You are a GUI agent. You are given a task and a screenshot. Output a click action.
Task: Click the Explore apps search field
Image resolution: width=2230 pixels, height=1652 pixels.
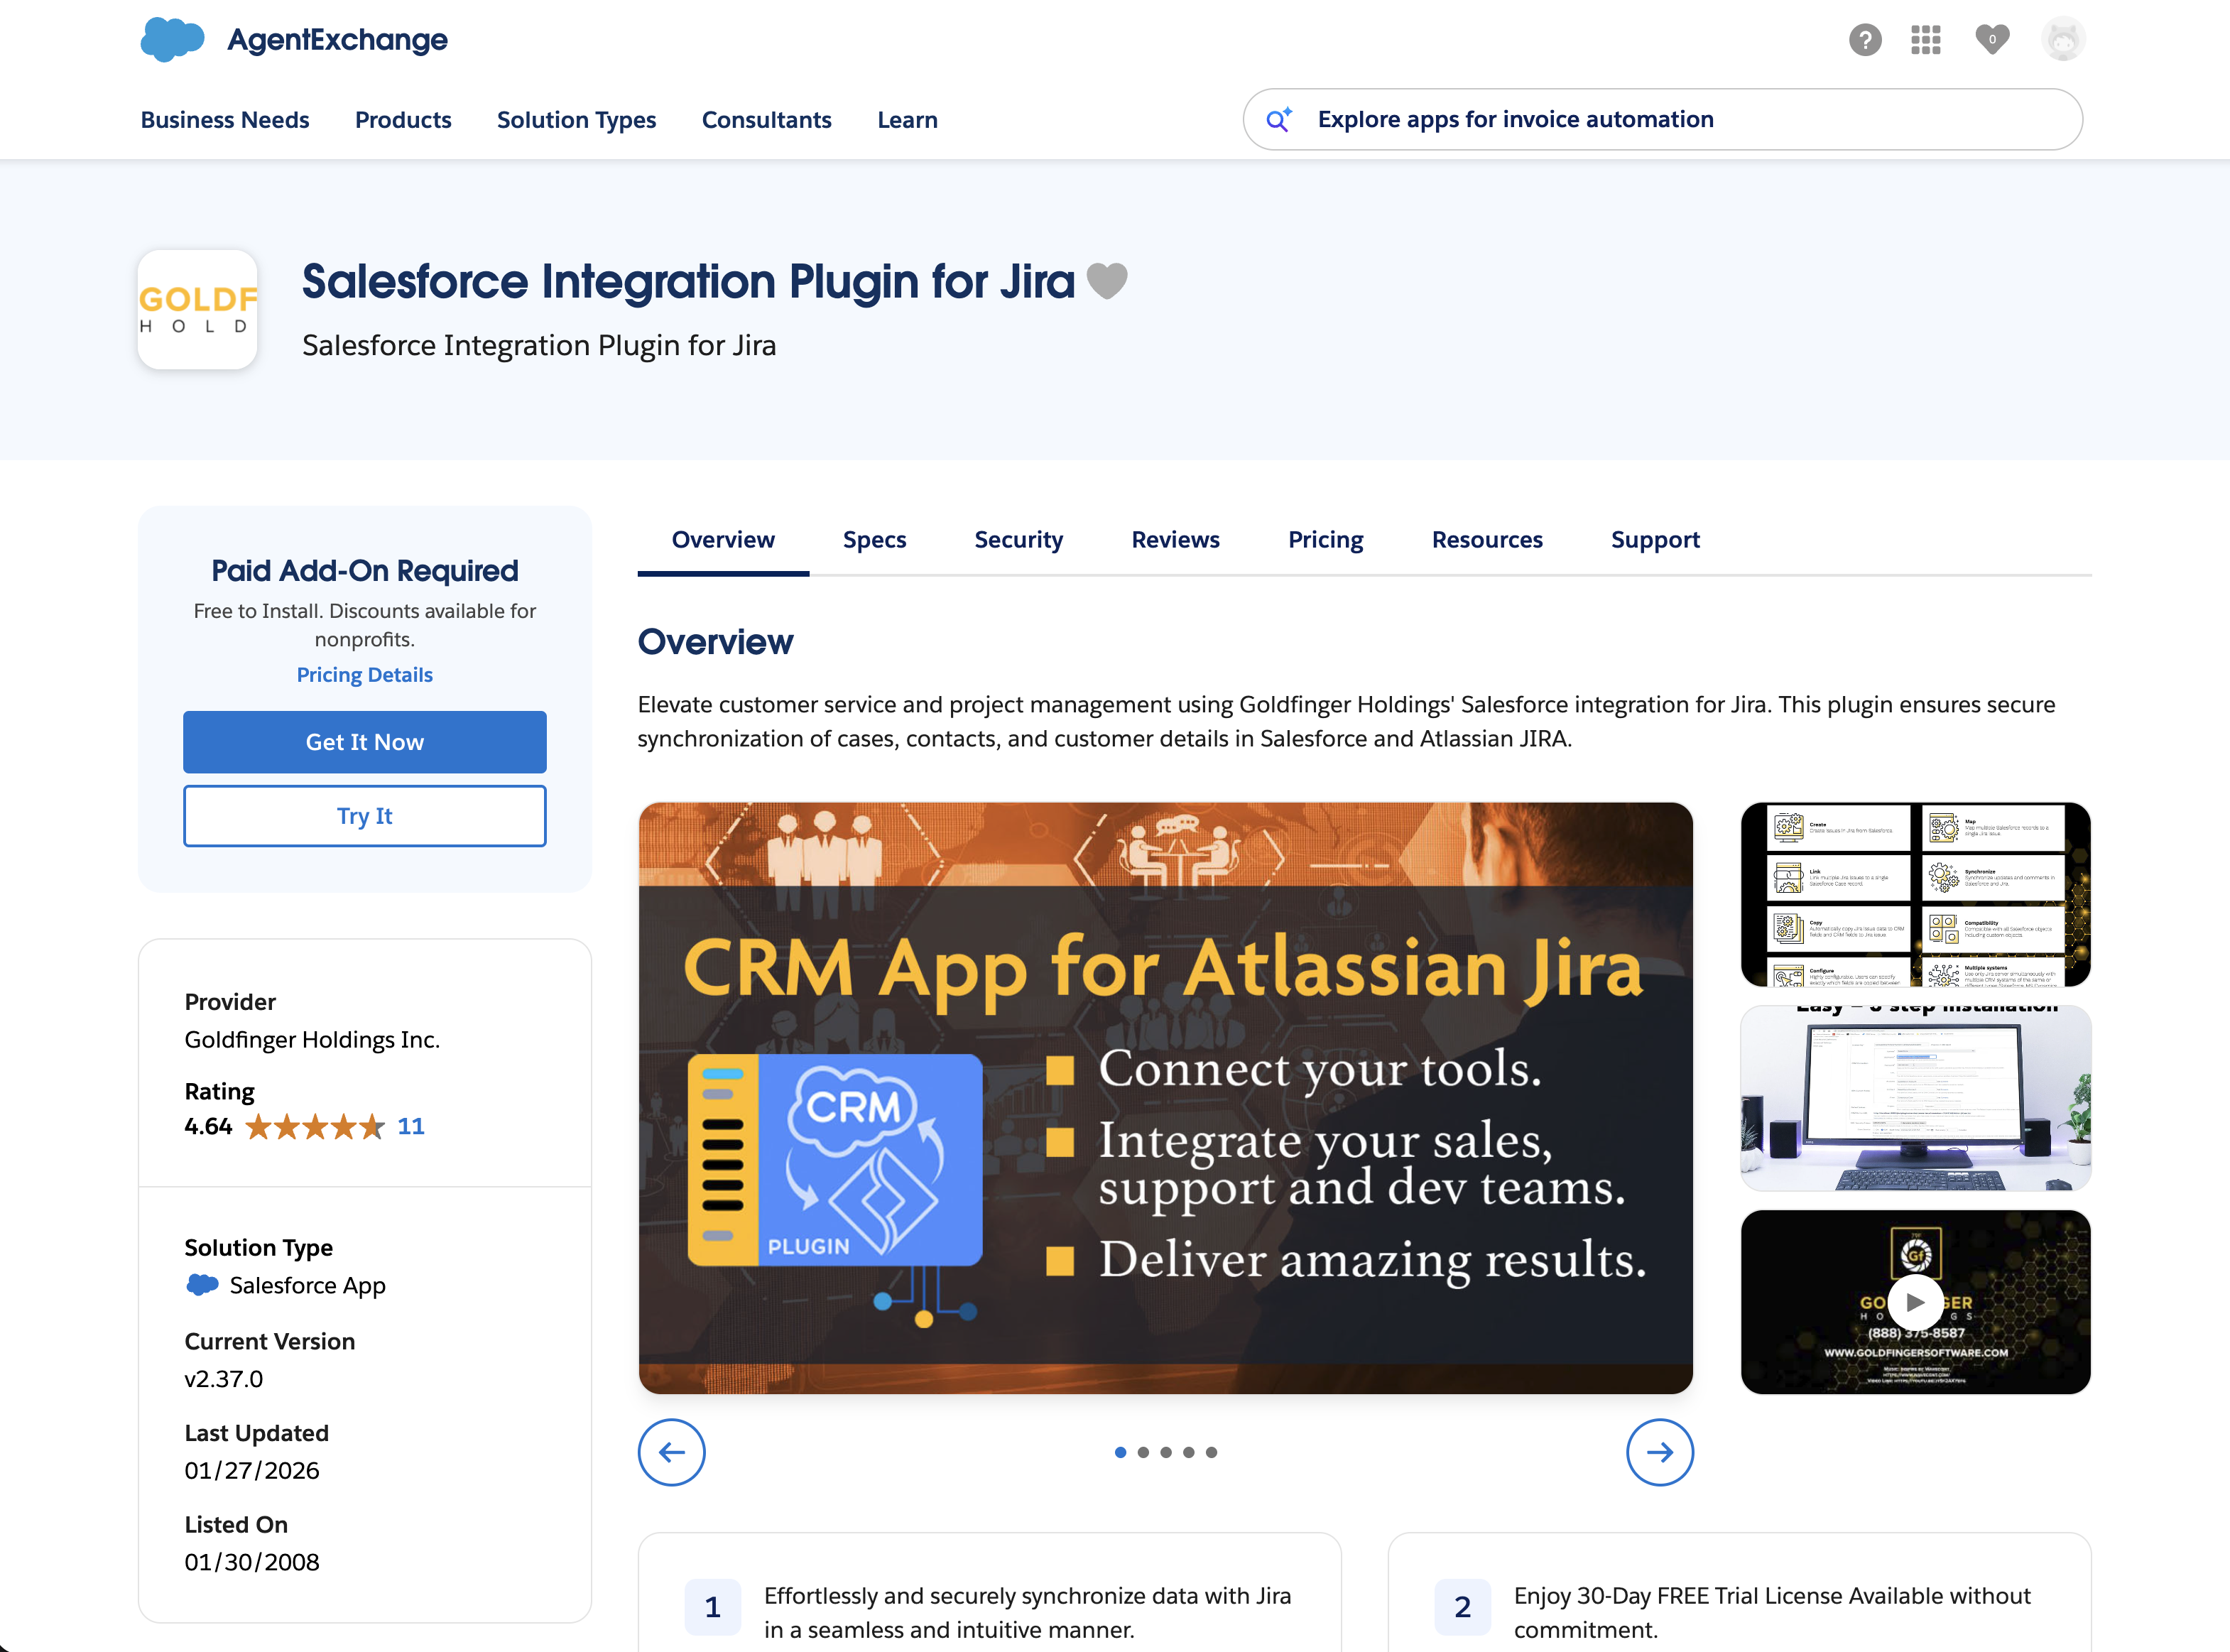pos(1663,120)
